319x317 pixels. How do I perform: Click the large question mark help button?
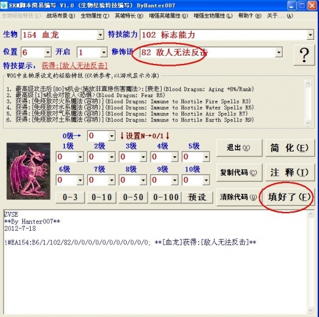click(304, 55)
